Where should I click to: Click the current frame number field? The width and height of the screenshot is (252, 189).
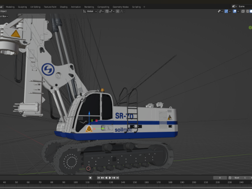[220, 178]
